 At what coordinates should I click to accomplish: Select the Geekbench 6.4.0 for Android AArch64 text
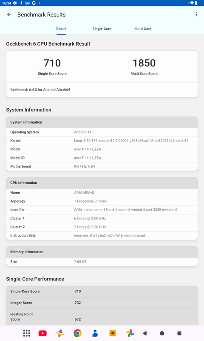[x=40, y=90]
